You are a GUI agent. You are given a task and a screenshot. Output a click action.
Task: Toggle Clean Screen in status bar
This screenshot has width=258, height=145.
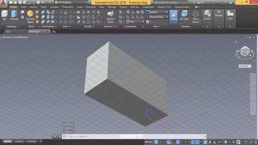coord(251,142)
